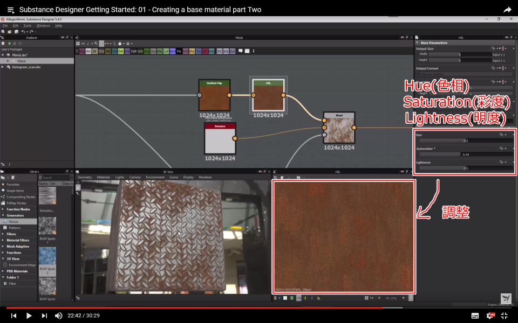The image size is (518, 323).
Task: Select the Gradient Map node
Action: pyautogui.click(x=214, y=95)
